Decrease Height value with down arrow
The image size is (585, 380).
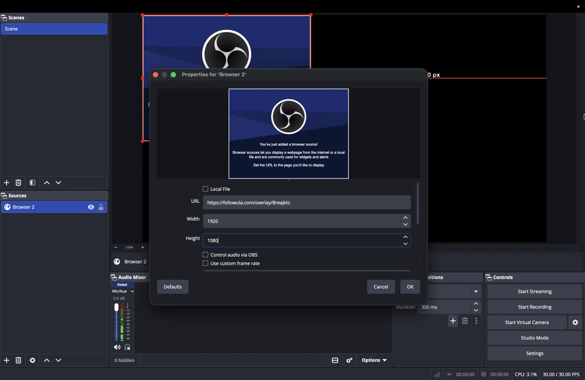click(x=405, y=244)
